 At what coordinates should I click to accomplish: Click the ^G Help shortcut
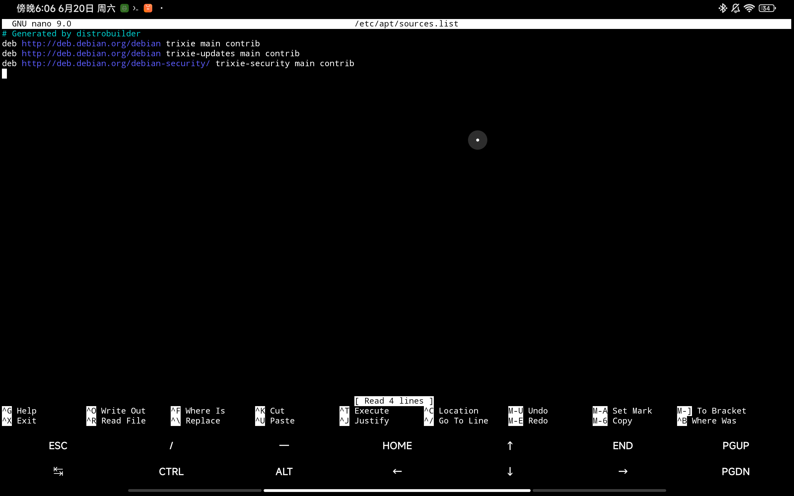point(19,411)
